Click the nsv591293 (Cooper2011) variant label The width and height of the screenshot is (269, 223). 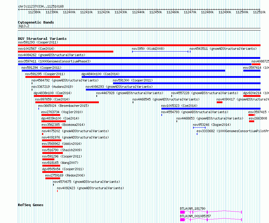click(38, 42)
